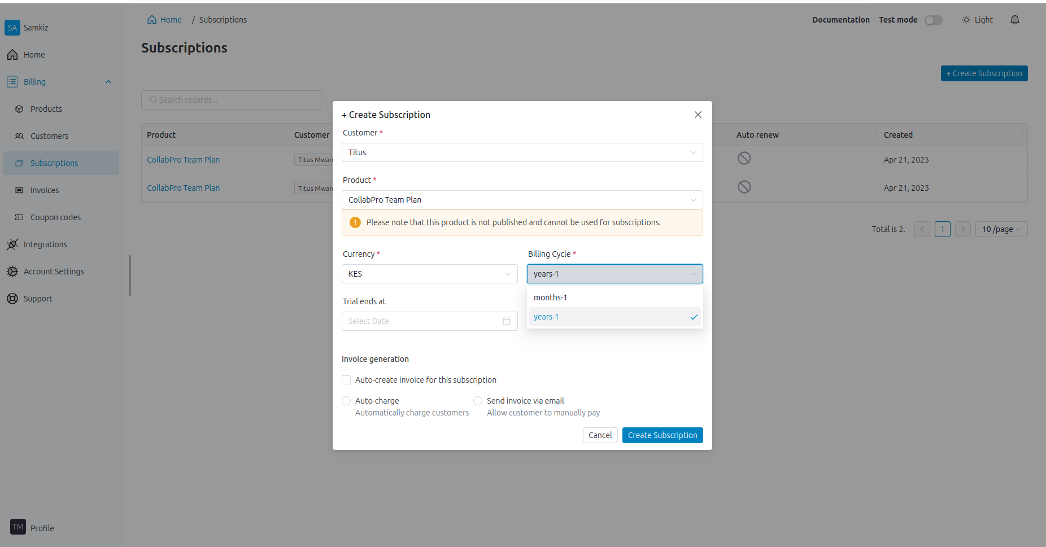Click the calendar icon in Trial ends field

(506, 321)
